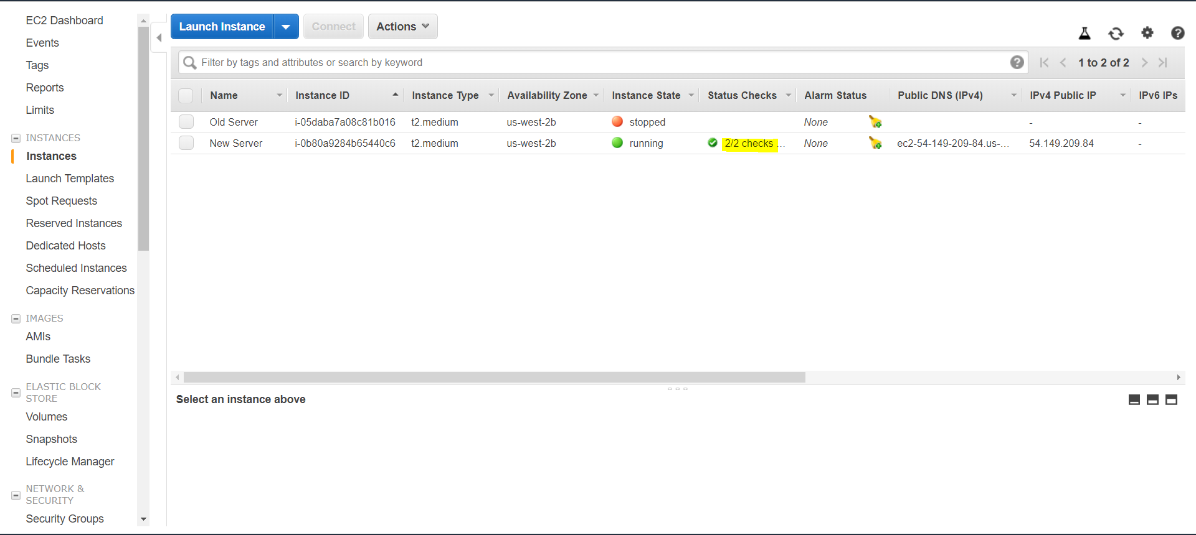
Task: Collapse the left navigation sidebar arrow
Action: coord(159,38)
